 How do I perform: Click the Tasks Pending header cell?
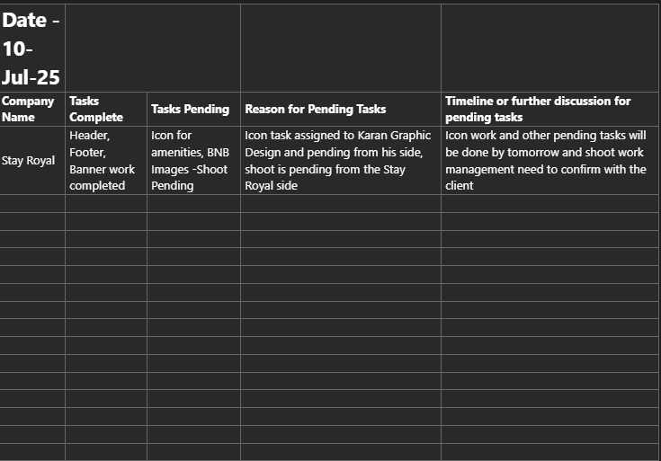193,109
